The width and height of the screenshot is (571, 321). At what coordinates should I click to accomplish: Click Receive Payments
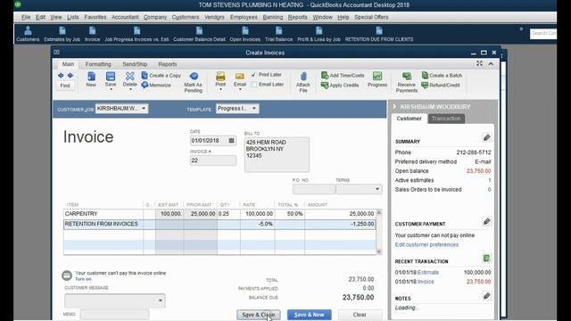pos(407,82)
